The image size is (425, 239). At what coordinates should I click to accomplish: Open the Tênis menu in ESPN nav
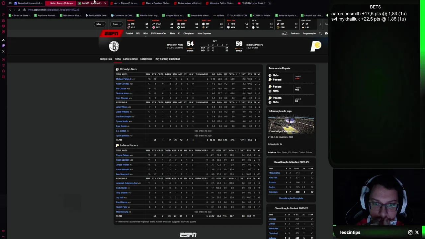[172, 34]
